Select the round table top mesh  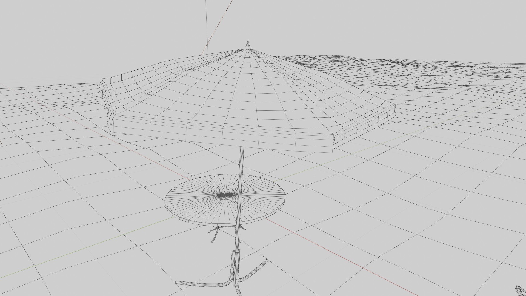225,200
